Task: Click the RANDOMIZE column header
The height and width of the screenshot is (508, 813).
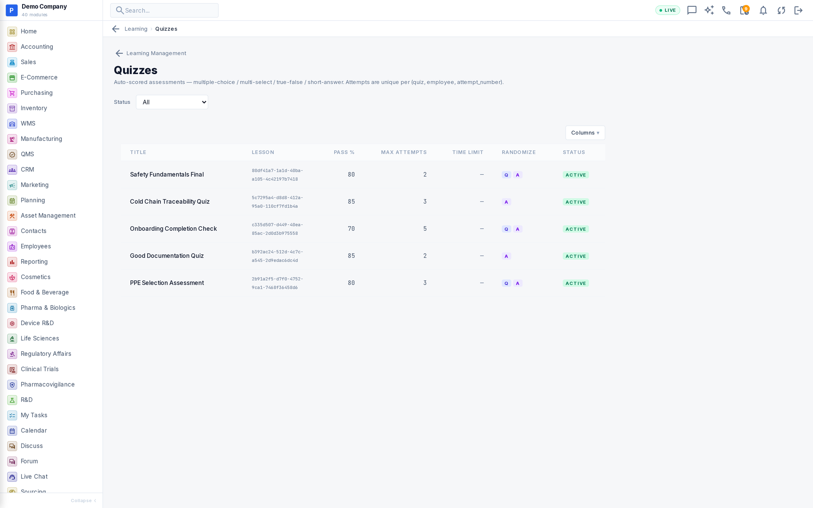Action: click(x=519, y=153)
